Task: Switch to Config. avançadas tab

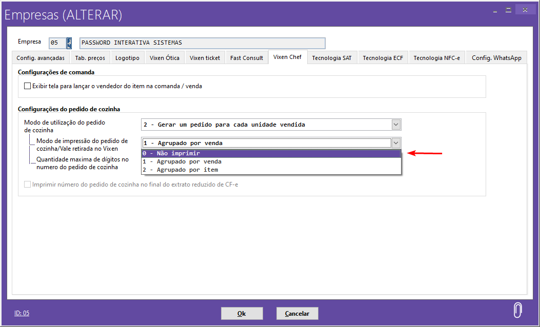Action: click(x=41, y=58)
